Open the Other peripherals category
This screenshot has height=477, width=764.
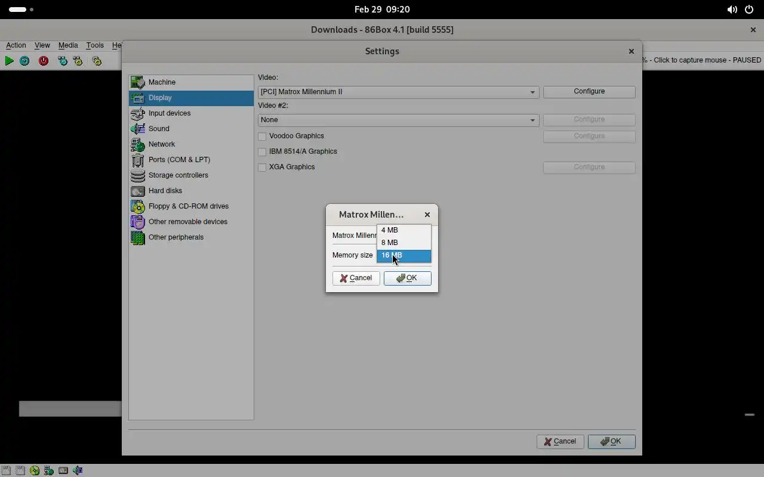point(191,237)
